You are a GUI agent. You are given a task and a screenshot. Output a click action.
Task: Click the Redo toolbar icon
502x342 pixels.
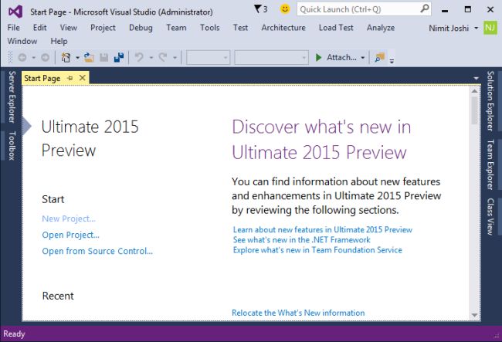(x=163, y=58)
